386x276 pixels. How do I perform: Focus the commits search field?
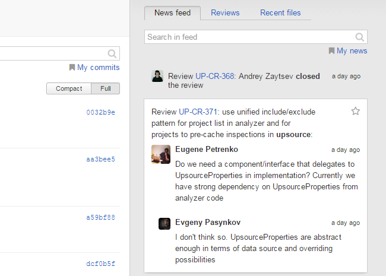(60, 53)
